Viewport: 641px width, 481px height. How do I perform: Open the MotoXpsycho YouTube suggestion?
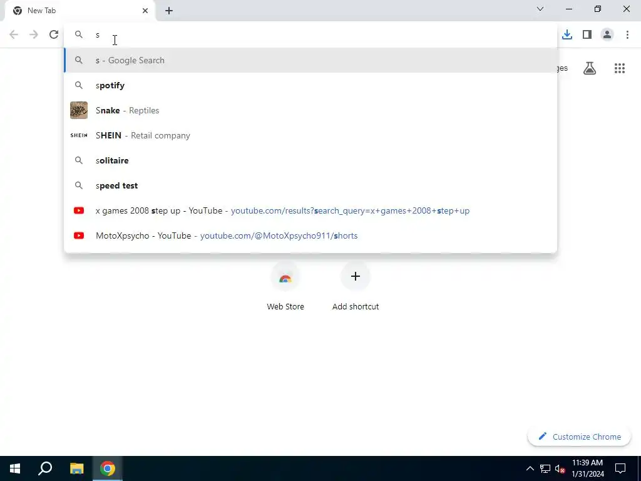[x=310, y=235]
